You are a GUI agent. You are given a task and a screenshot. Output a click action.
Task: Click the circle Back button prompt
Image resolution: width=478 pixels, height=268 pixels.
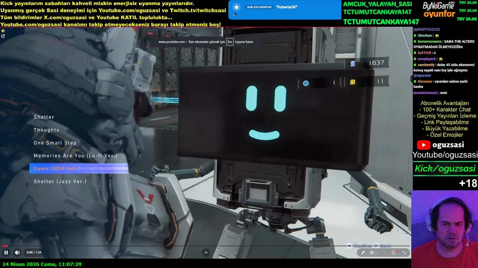pyautogui.click(x=382, y=246)
